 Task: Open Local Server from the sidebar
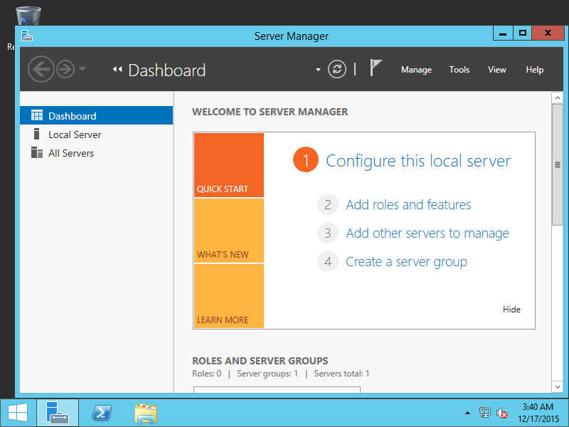(x=74, y=134)
